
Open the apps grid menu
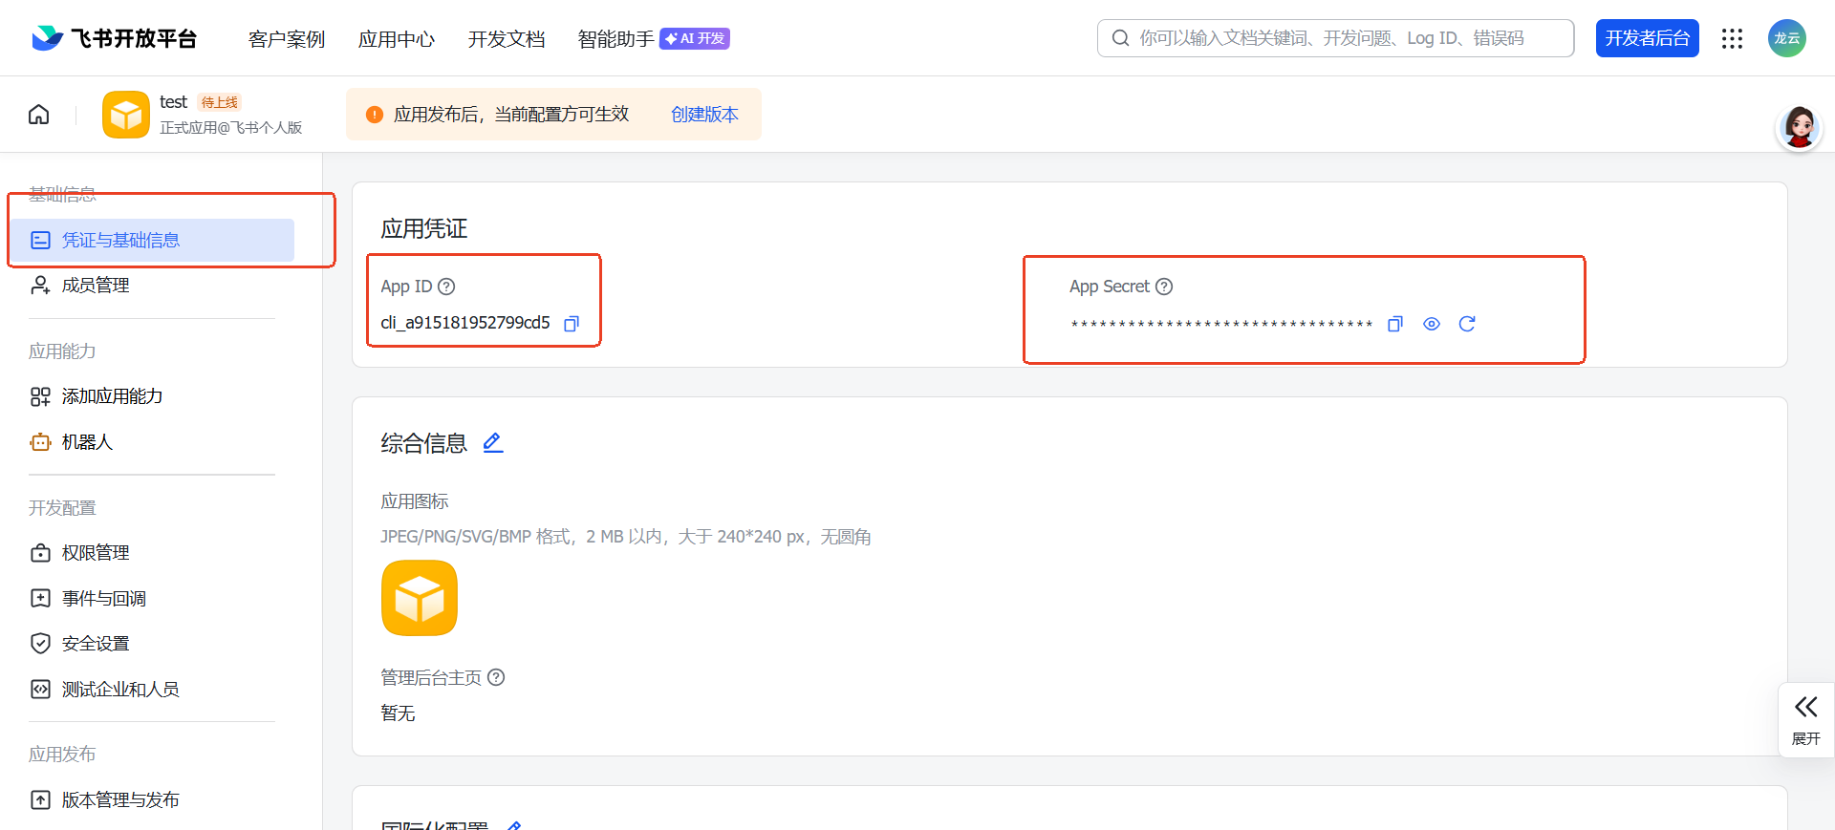click(x=1732, y=38)
